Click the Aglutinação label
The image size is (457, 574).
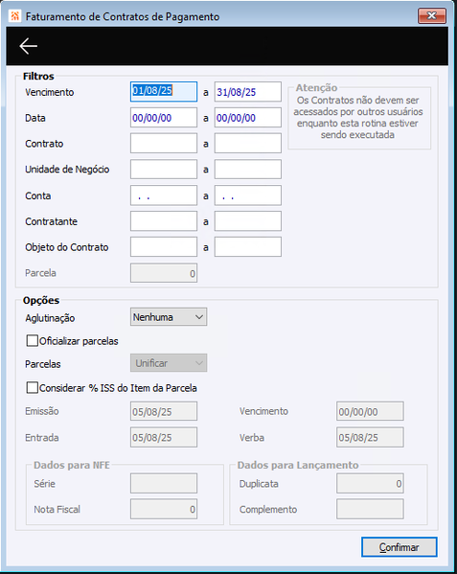coord(50,318)
